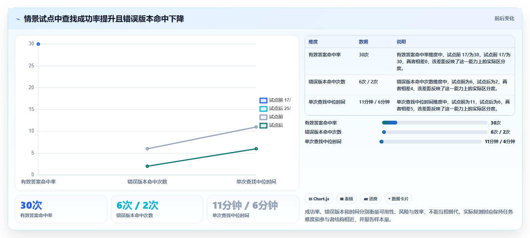The width and height of the screenshot is (530, 238).
Task: Toggle the 试点后 25/ legend swatch
Action: (x=263, y=109)
